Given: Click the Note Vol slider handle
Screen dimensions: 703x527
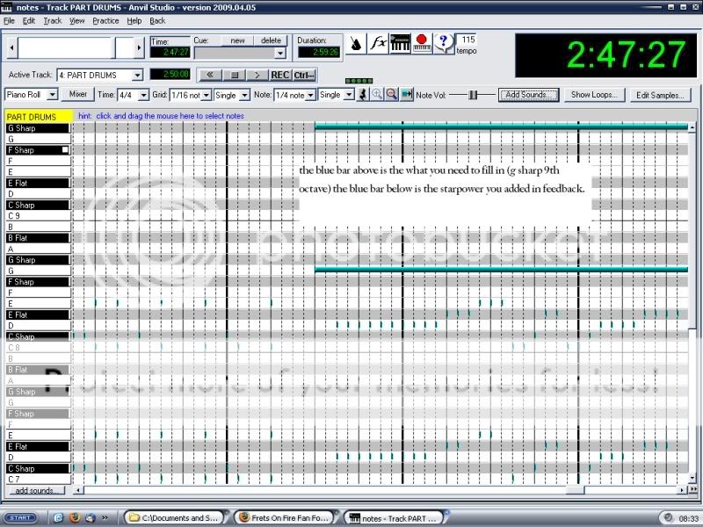Looking at the screenshot, I should 473,95.
